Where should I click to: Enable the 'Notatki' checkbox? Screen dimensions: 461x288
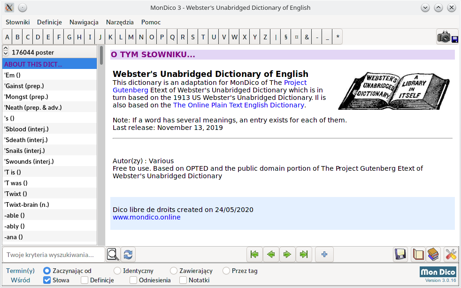point(183,280)
